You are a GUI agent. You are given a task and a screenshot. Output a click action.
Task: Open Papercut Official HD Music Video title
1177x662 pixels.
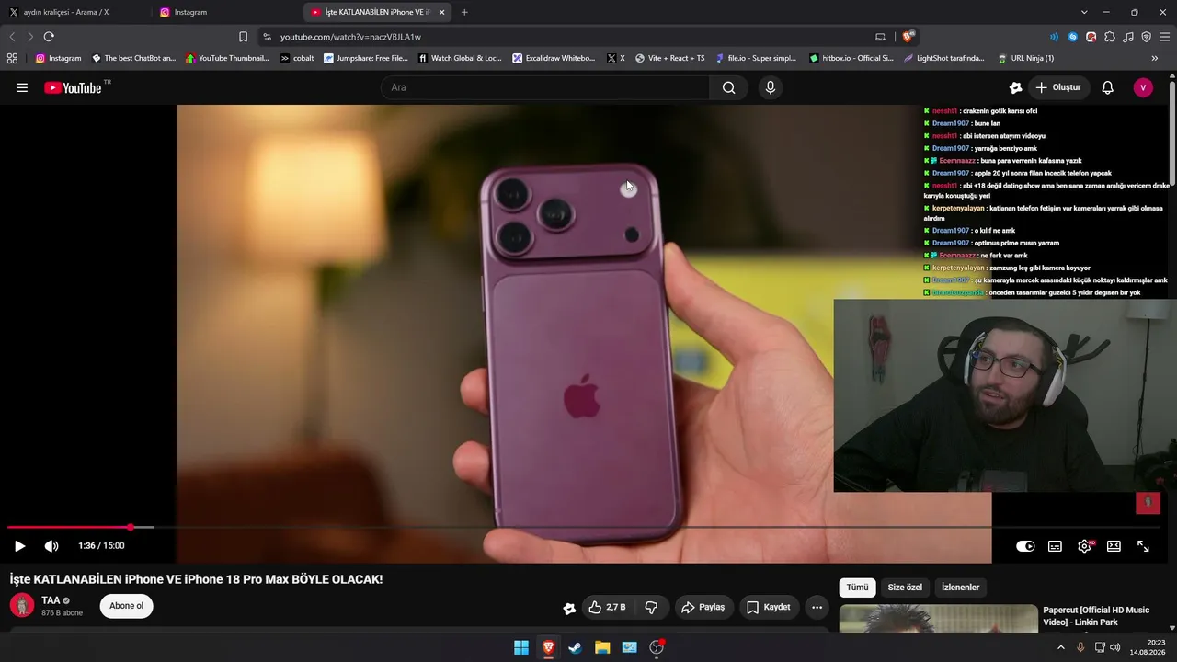point(1096,616)
